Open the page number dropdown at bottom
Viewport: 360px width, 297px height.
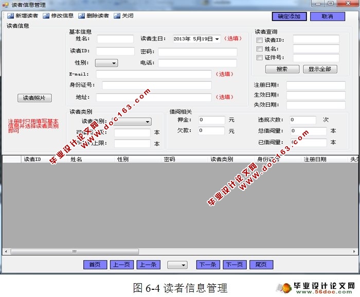coord(177,265)
